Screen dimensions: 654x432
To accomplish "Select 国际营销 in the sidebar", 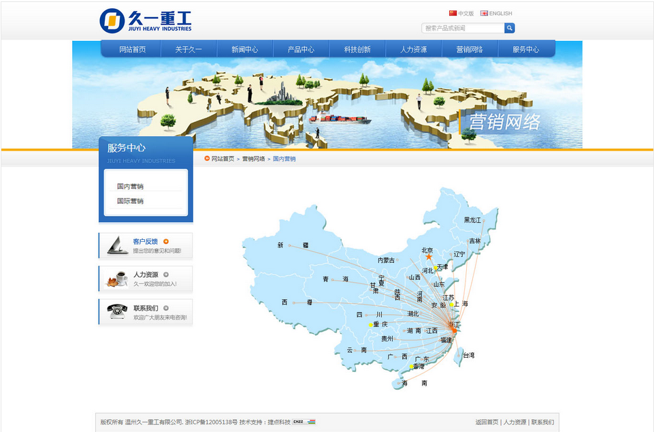I will [x=130, y=201].
